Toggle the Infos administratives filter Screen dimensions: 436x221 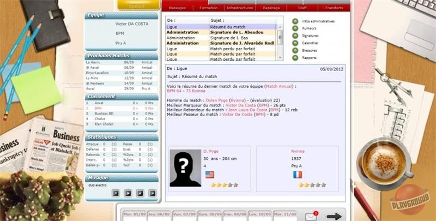(x=295, y=22)
